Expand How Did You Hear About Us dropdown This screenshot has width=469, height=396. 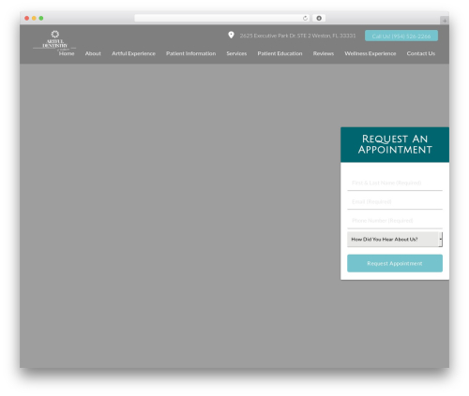[x=395, y=240]
